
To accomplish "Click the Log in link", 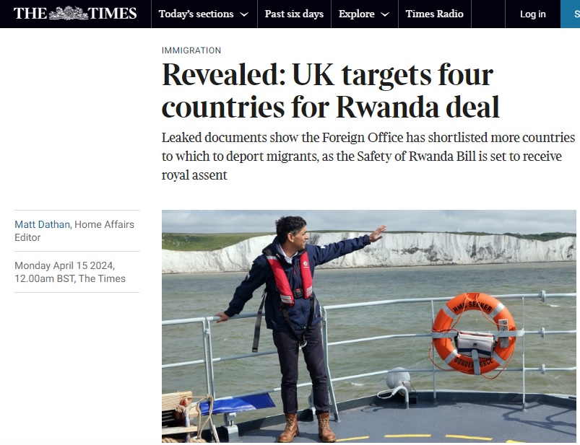I will (x=532, y=14).
